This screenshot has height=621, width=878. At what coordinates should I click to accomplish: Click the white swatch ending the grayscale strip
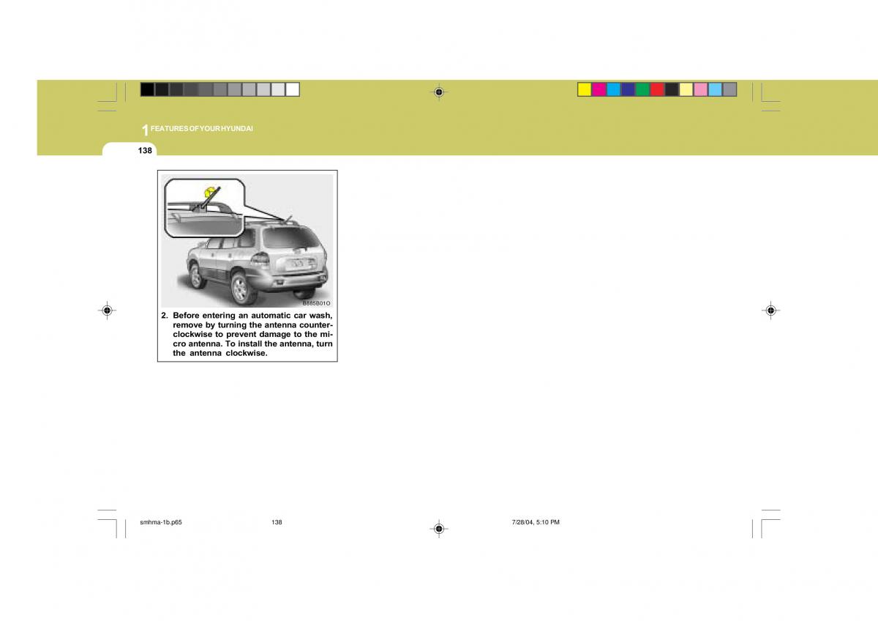[293, 89]
